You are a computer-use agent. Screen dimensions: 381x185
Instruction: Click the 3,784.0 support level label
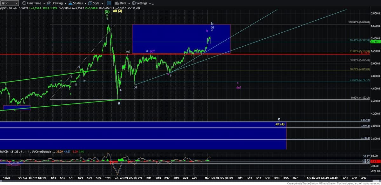365,138
